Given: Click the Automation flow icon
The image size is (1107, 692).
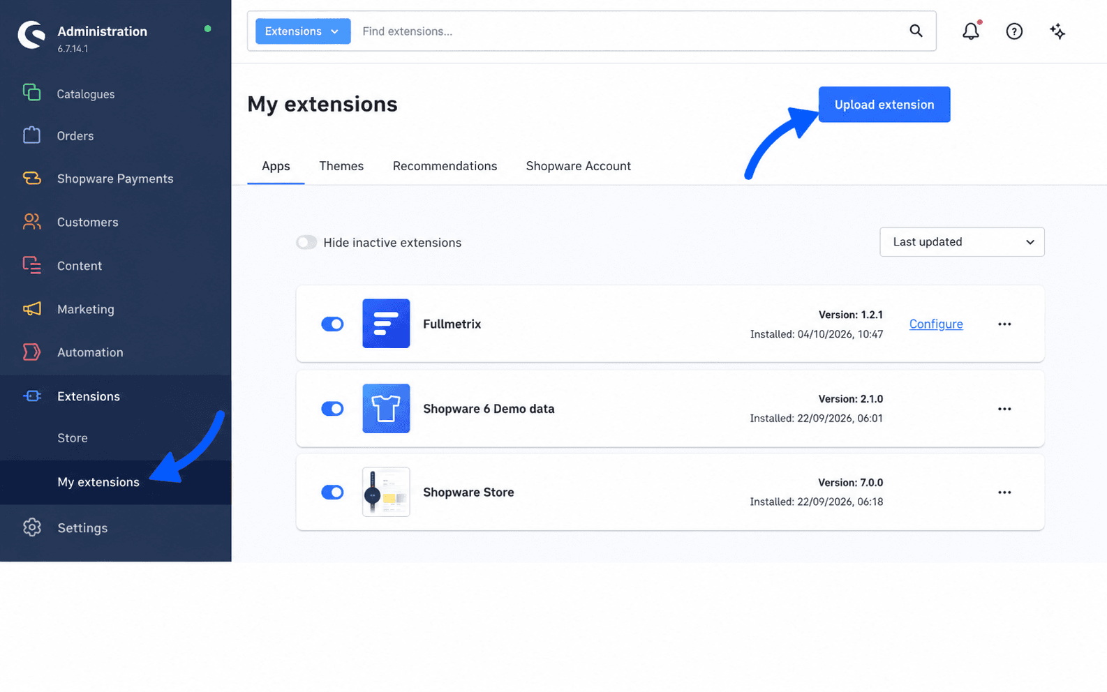Looking at the screenshot, I should 31,352.
